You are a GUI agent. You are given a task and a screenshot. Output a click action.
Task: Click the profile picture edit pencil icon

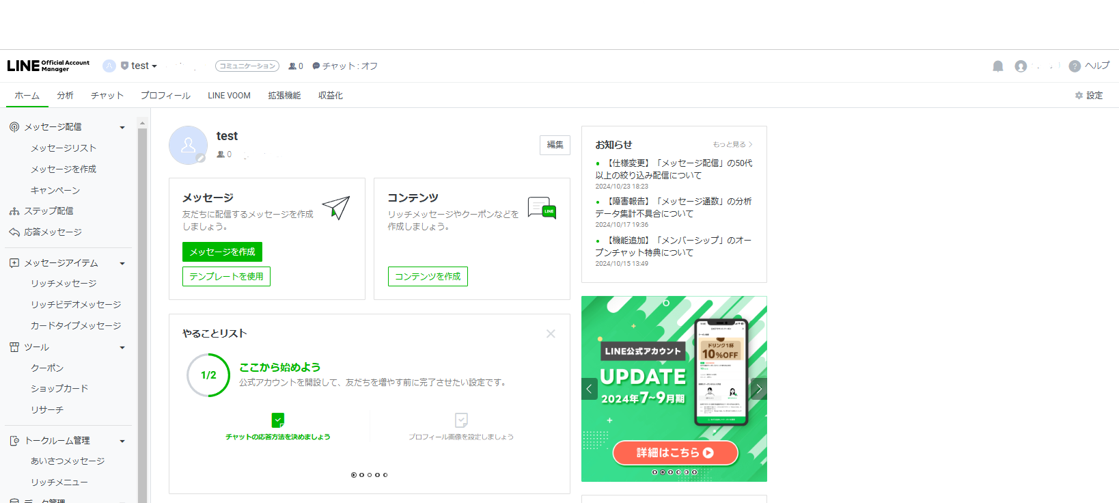click(201, 159)
